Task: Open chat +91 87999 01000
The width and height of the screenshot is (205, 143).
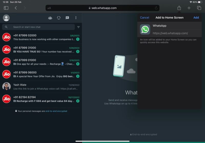Action: [x=41, y=62]
